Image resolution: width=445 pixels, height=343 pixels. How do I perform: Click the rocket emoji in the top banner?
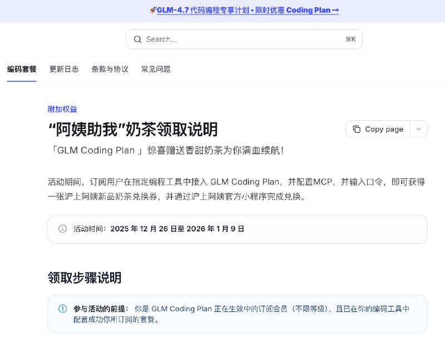(154, 10)
